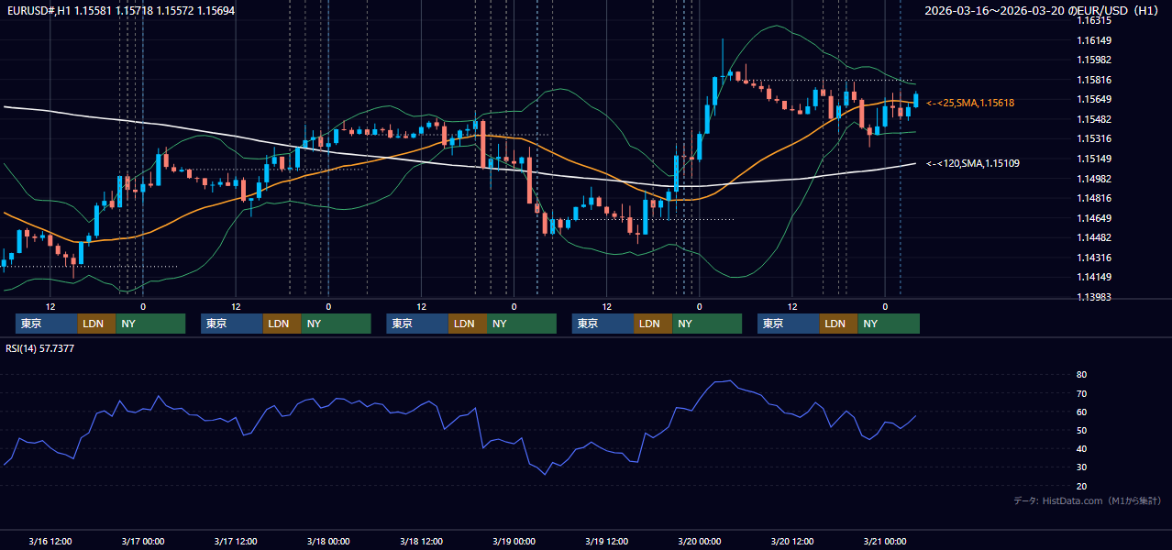1172x550 pixels.
Task: Click the rightmost NY session block
Action: coord(889,324)
